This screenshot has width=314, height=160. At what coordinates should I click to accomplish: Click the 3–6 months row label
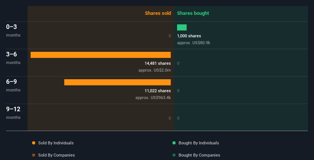point(13,58)
